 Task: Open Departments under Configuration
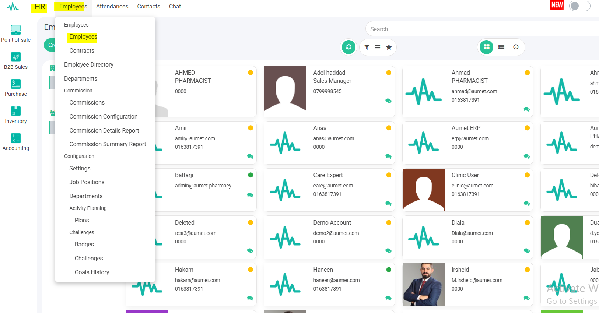(x=86, y=196)
